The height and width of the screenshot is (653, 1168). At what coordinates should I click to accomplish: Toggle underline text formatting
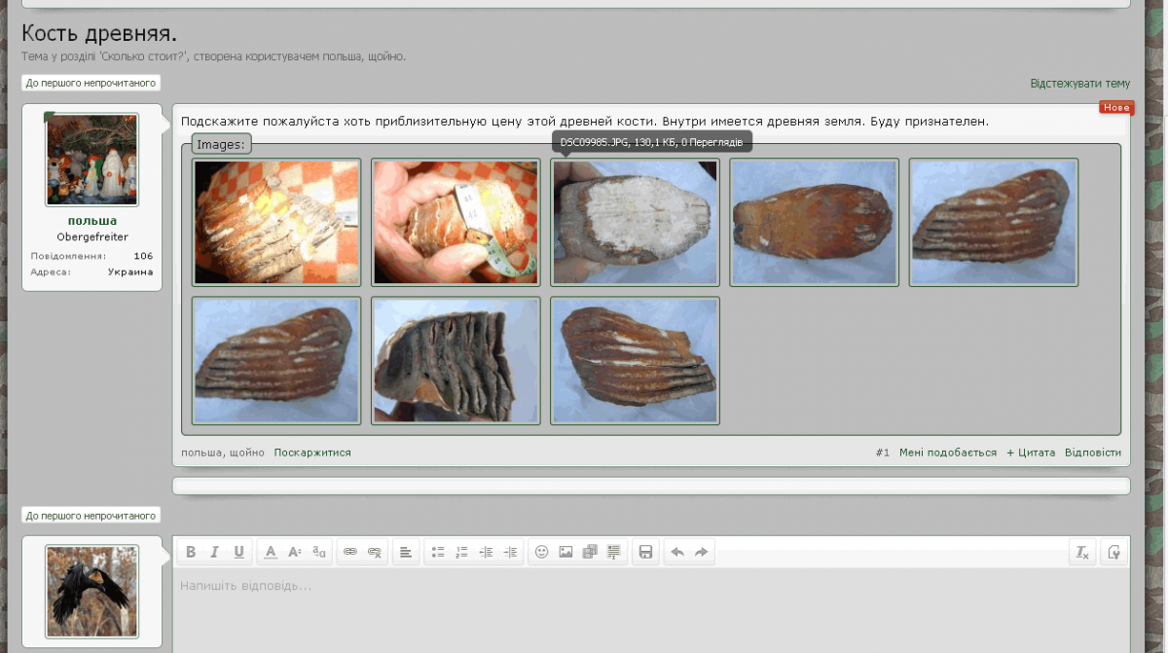click(x=238, y=552)
